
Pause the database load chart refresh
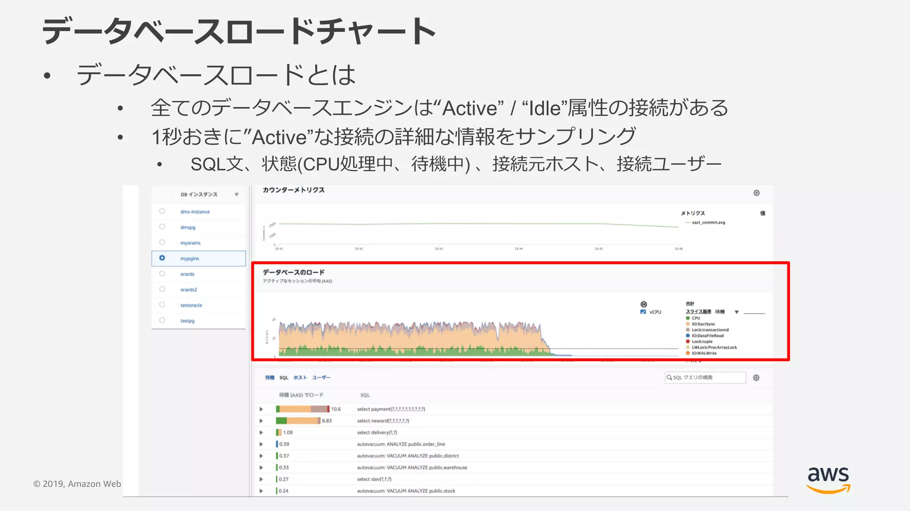[x=643, y=304]
